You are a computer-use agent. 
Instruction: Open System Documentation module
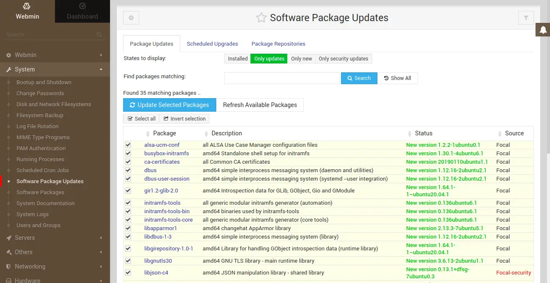click(x=45, y=203)
